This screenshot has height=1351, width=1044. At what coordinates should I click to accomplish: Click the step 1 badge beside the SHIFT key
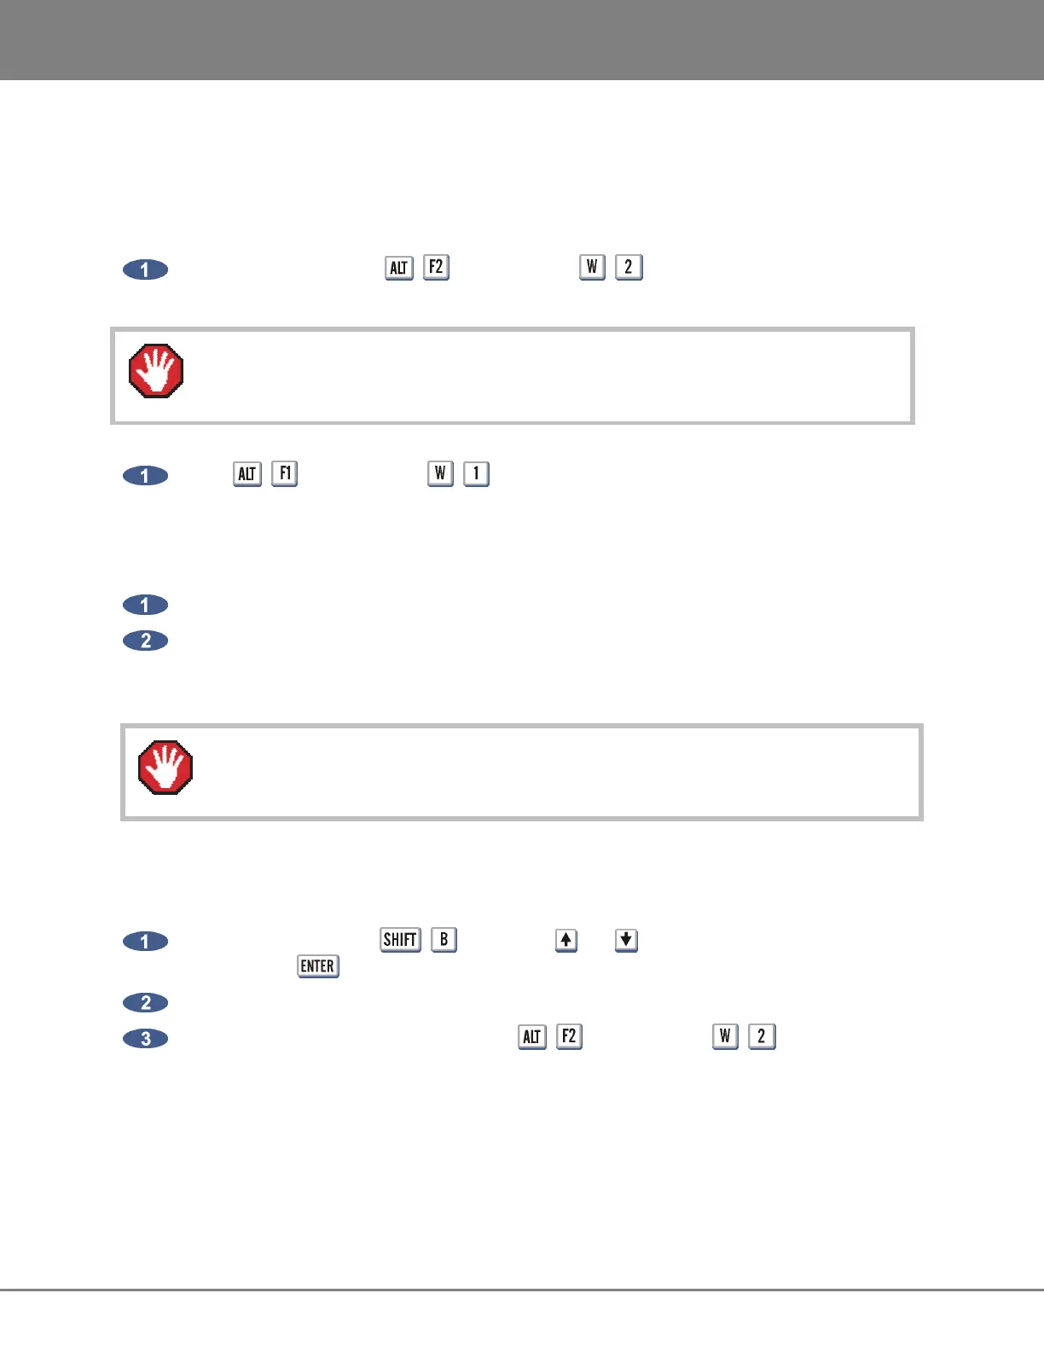tap(146, 942)
